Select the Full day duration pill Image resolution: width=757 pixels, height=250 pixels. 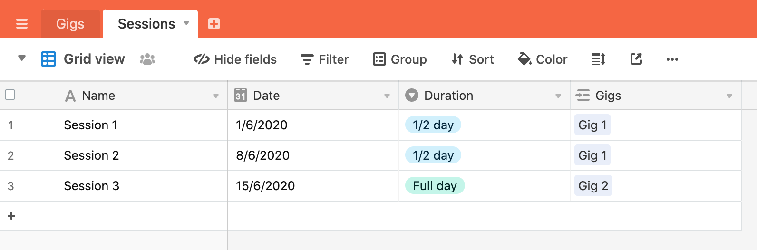point(435,186)
